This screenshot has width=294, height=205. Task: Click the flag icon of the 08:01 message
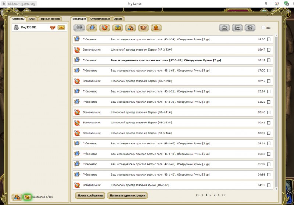pyautogui.click(x=77, y=143)
